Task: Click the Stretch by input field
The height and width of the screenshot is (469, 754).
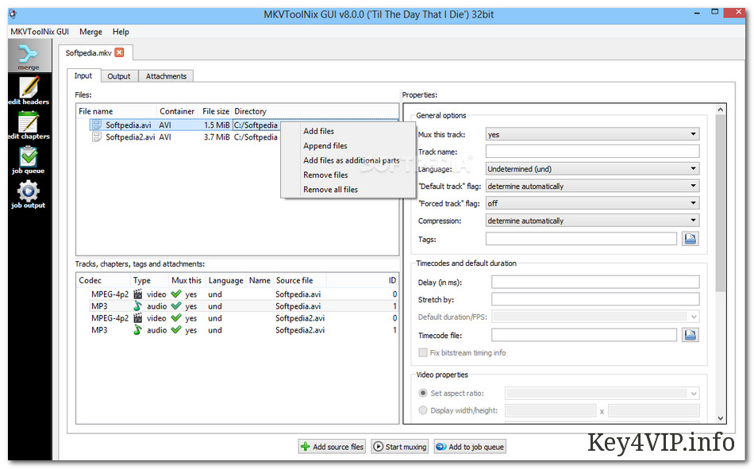Action: pyautogui.click(x=595, y=299)
